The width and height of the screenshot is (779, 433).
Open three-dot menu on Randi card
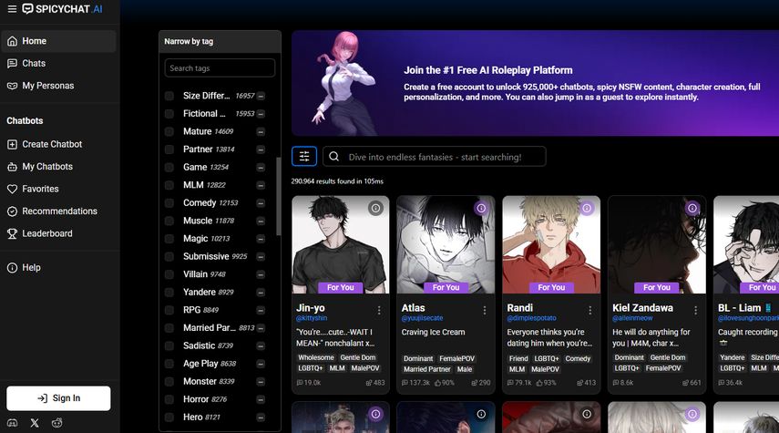click(589, 310)
